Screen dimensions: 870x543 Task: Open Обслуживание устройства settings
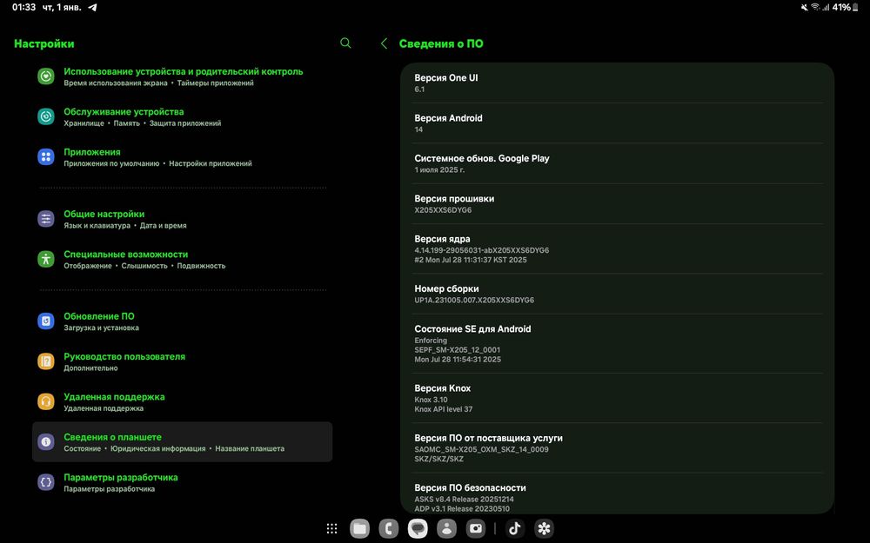pyautogui.click(x=183, y=116)
